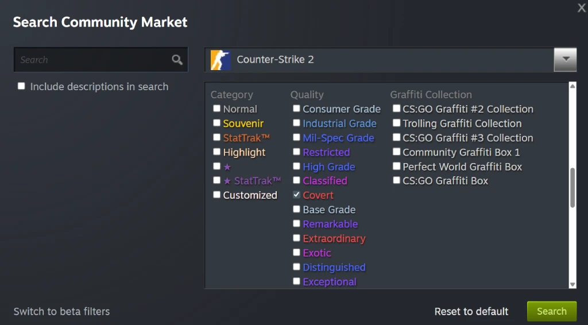
Task: Tick the Community Graffiti Box 1 checkbox
Action: click(396, 152)
